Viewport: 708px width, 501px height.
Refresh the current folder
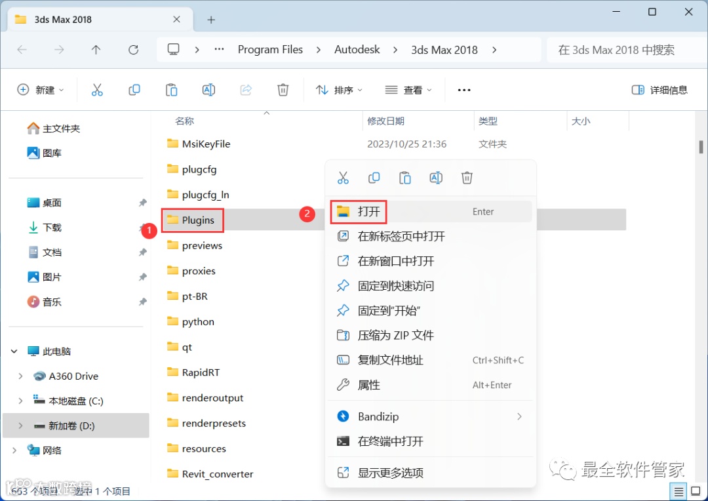(133, 50)
